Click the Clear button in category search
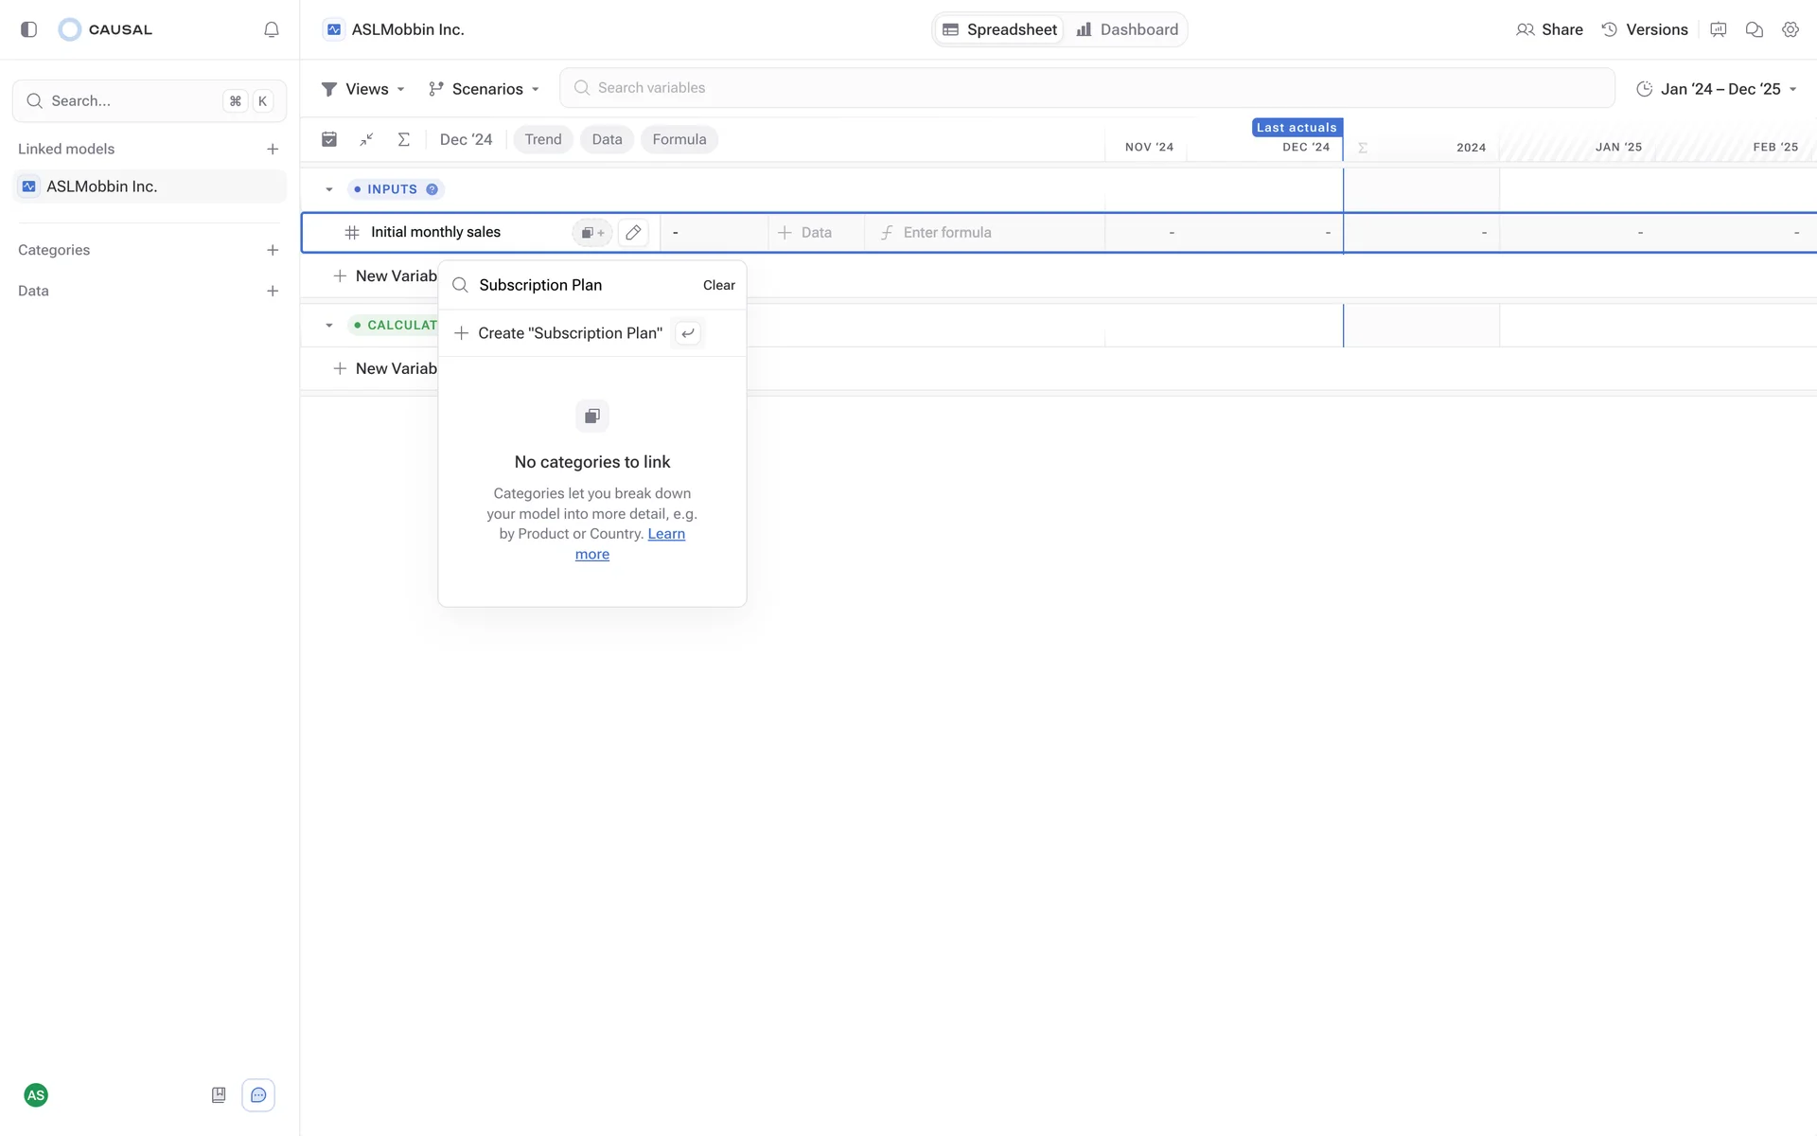1817x1136 pixels. click(718, 285)
